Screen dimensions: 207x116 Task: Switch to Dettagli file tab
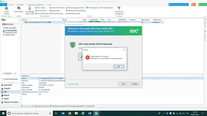(x=26, y=106)
